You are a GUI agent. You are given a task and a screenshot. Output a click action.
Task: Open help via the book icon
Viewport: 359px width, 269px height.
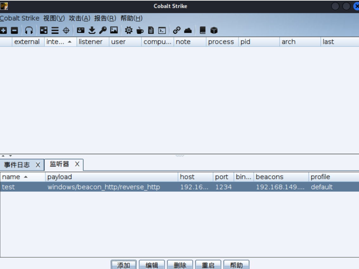[x=203, y=30]
